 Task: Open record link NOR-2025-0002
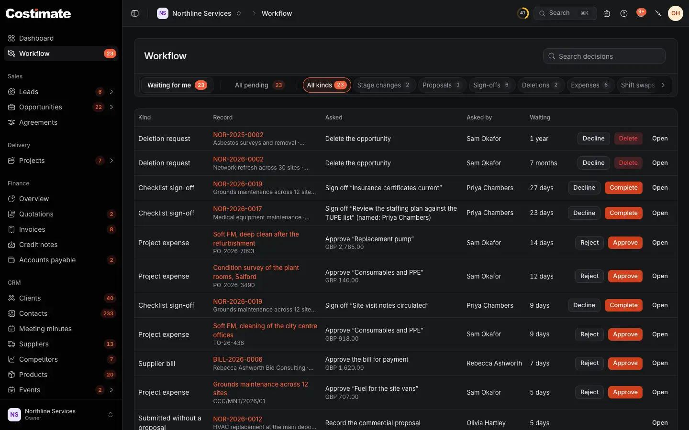tap(238, 135)
